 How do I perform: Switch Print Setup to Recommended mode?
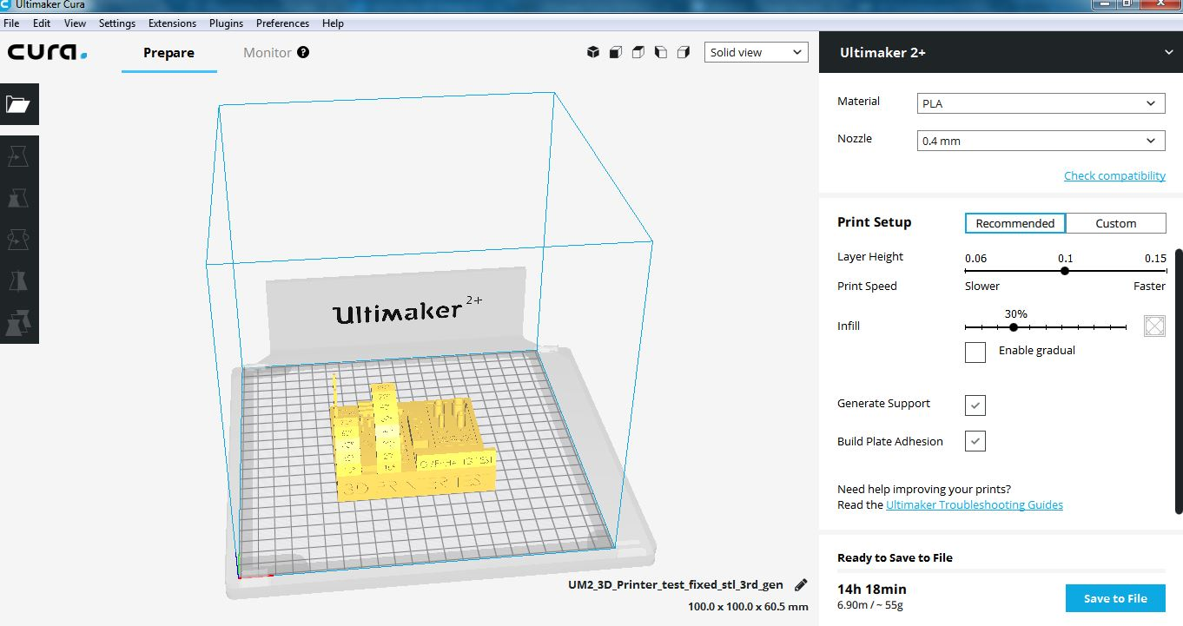pos(1015,223)
